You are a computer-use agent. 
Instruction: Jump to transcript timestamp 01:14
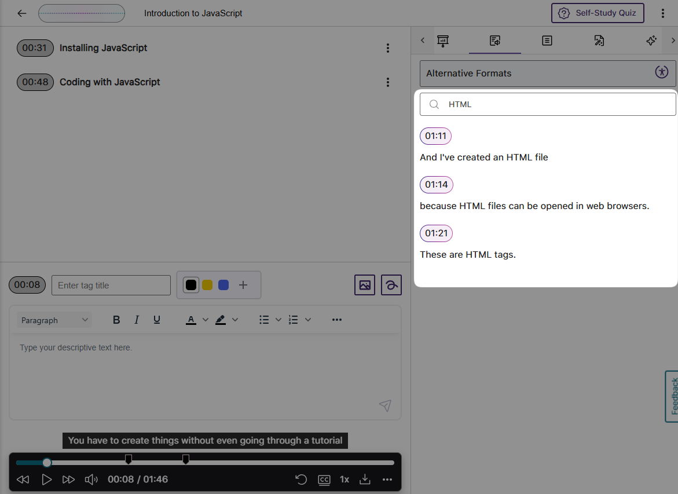point(436,185)
